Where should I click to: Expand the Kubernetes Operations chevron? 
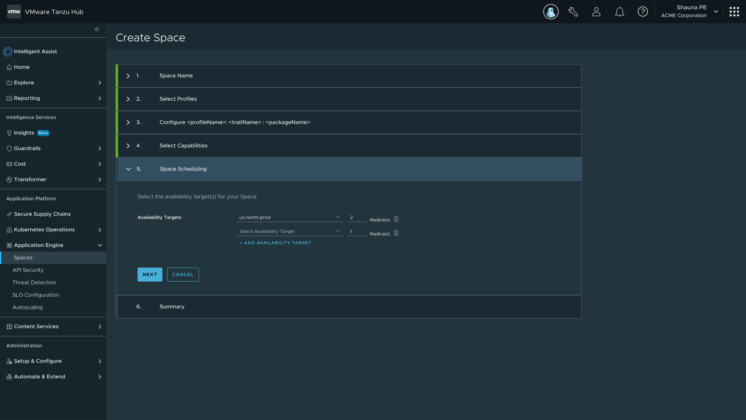pyautogui.click(x=100, y=230)
